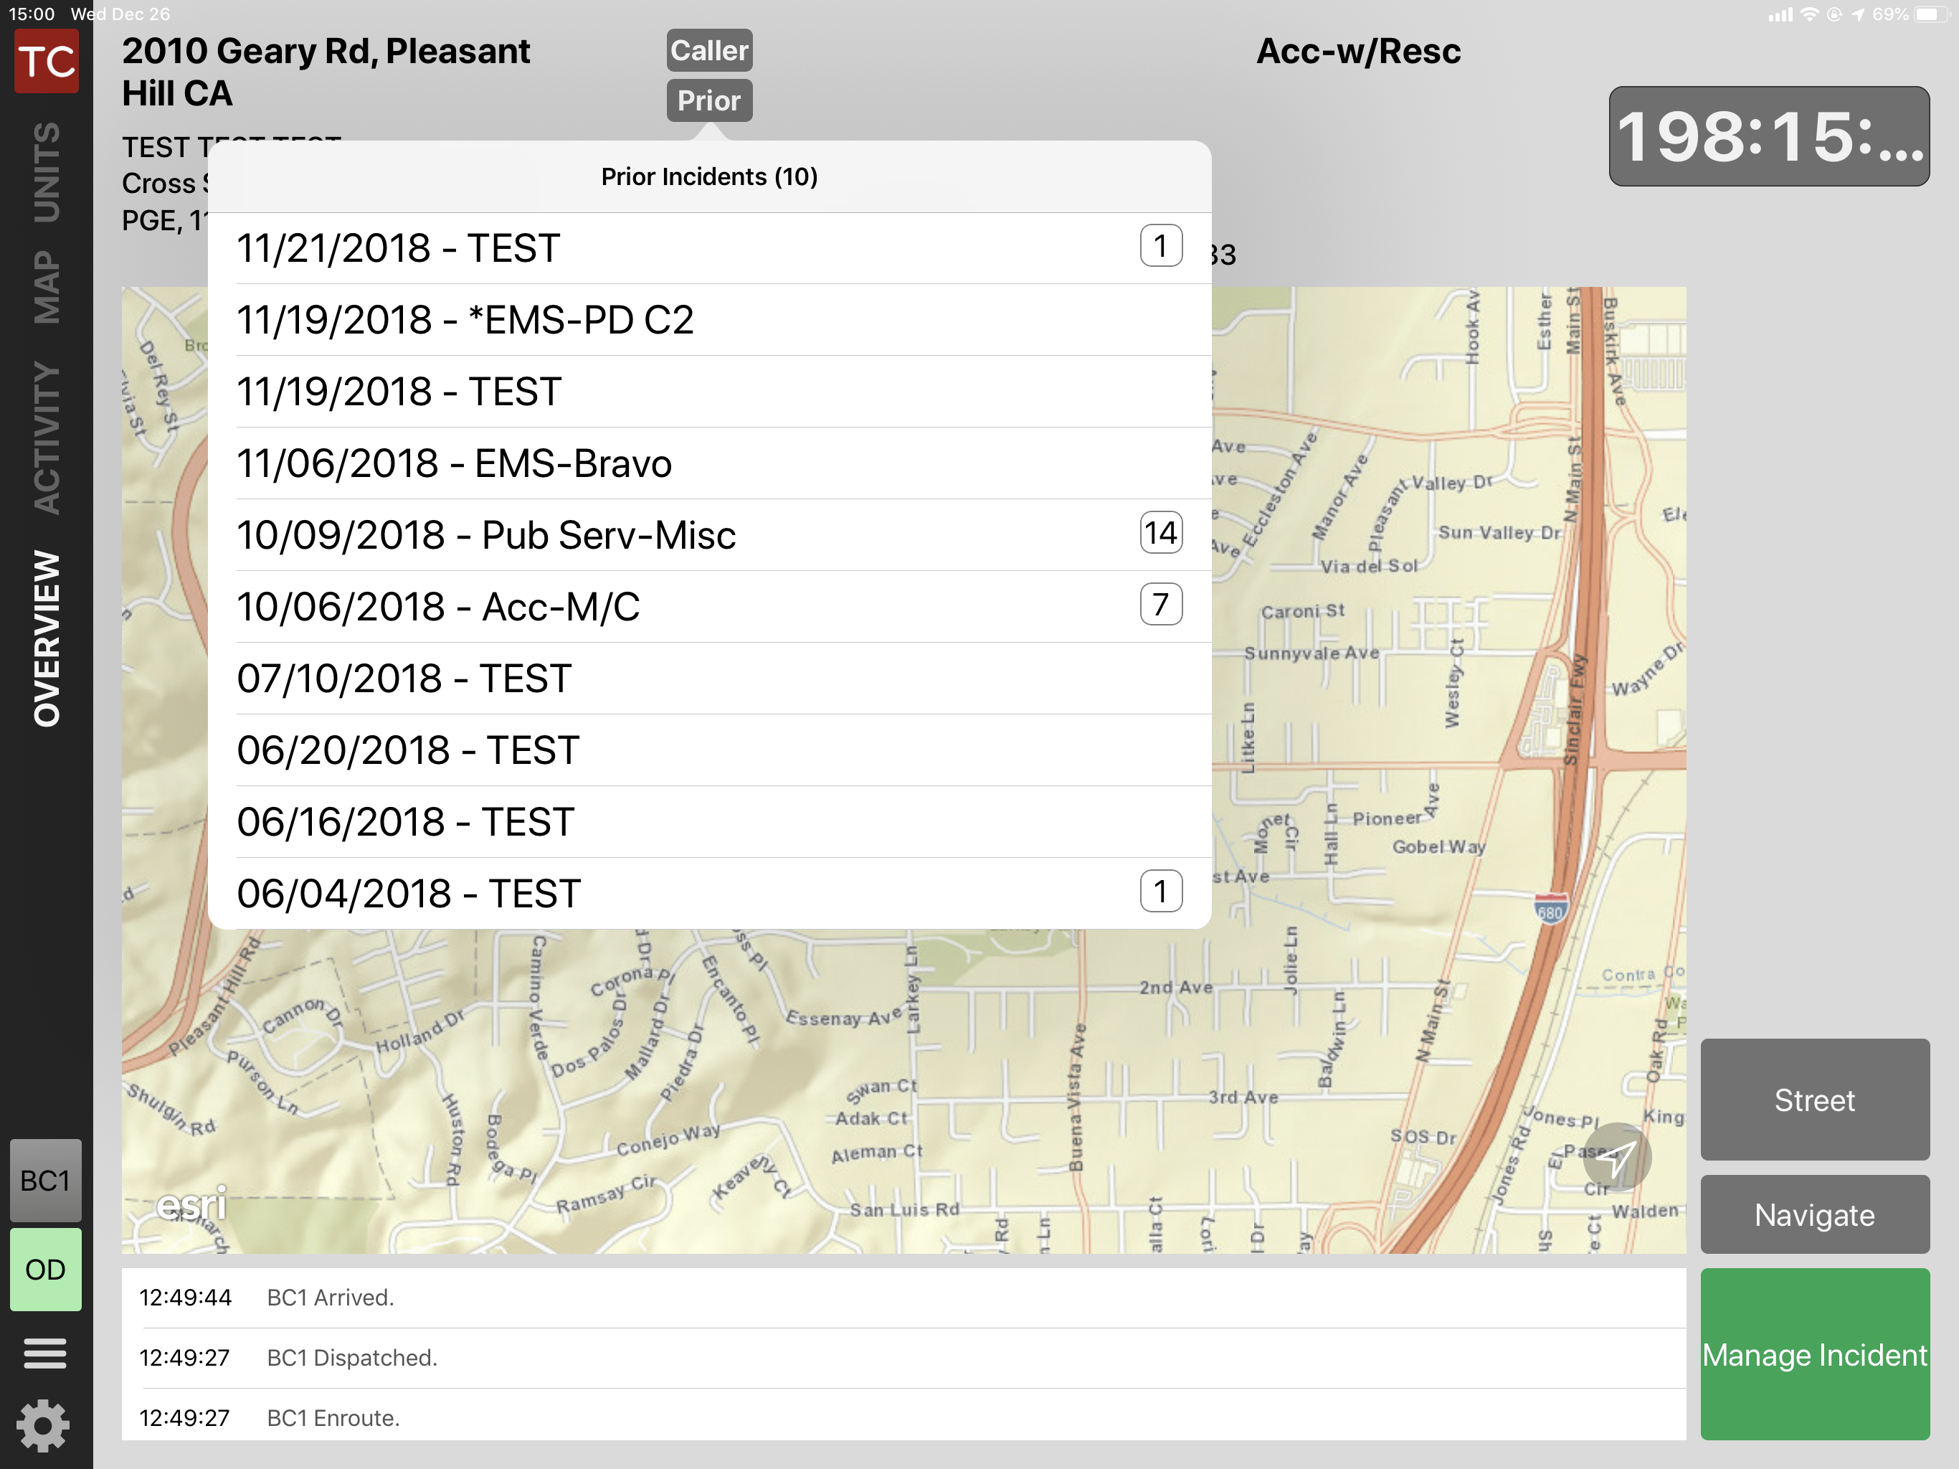The image size is (1959, 1469).
Task: Toggle the Street map view button
Action: 1813,1100
